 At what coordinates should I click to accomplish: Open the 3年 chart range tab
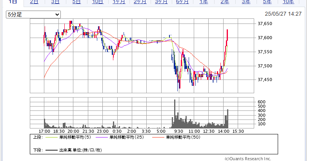tap(246, 2)
